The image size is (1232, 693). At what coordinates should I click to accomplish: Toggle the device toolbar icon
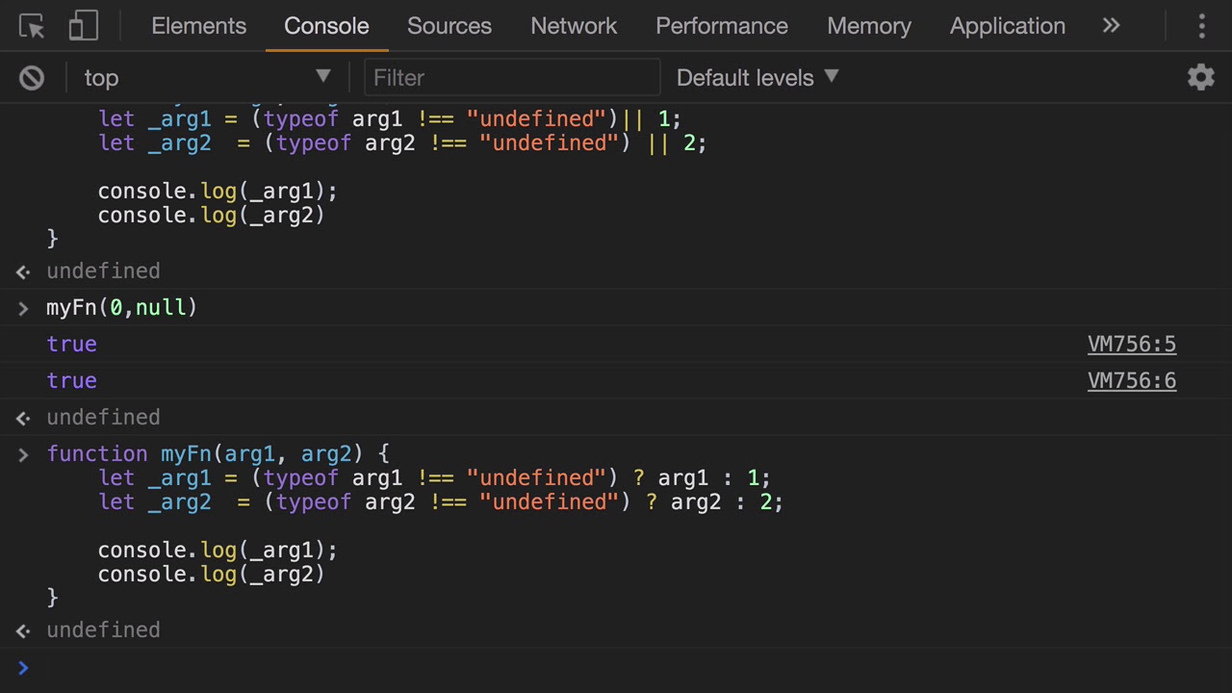click(x=84, y=26)
